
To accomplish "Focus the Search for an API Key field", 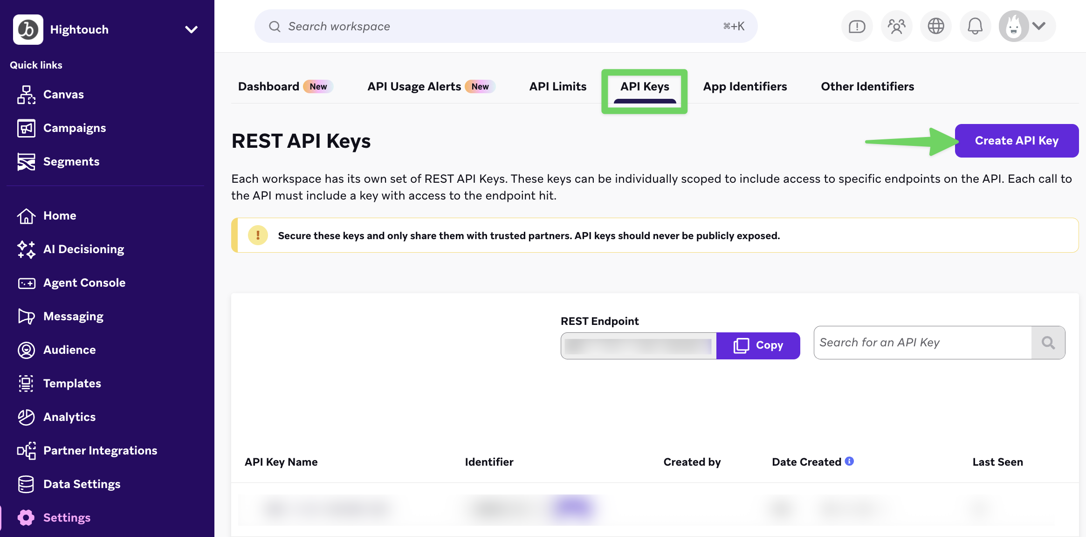I will click(922, 343).
